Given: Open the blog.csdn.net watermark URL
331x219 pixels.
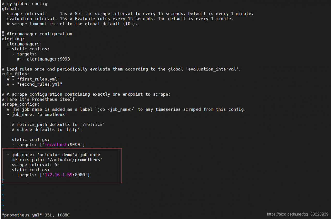Looking at the screenshot, I should (297, 214).
